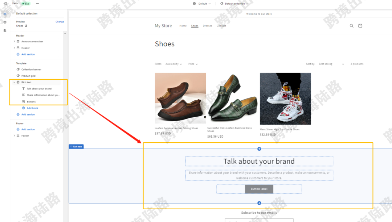The width and height of the screenshot is (392, 222).
Task: Click the Live status badge
Action: [26, 4]
